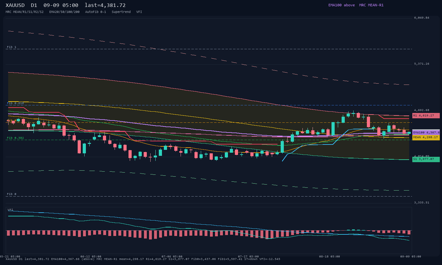Click the 08-18 05:00 date axis label
This screenshot has width=442, height=265.
pos(330,256)
